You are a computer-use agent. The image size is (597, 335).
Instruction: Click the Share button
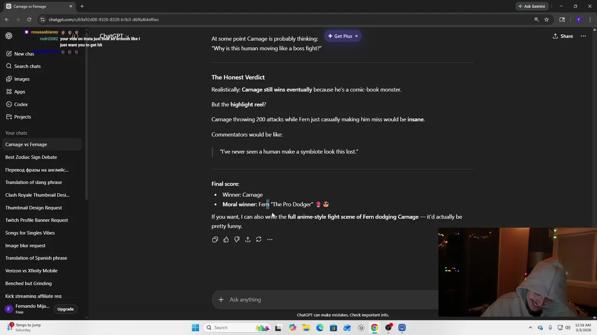562,36
